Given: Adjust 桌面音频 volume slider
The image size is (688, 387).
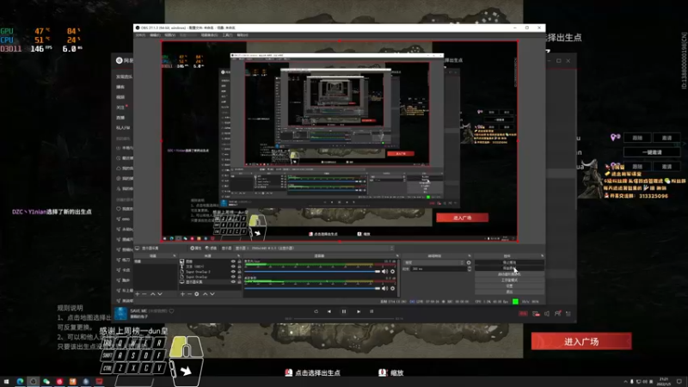Looking at the screenshot, I should click(312, 288).
